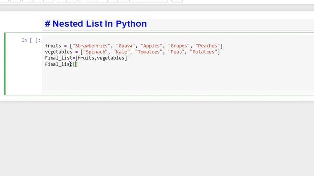This screenshot has height=176, width=314.
Task: Click the "Spinach" string in vegetables list
Action: point(95,52)
